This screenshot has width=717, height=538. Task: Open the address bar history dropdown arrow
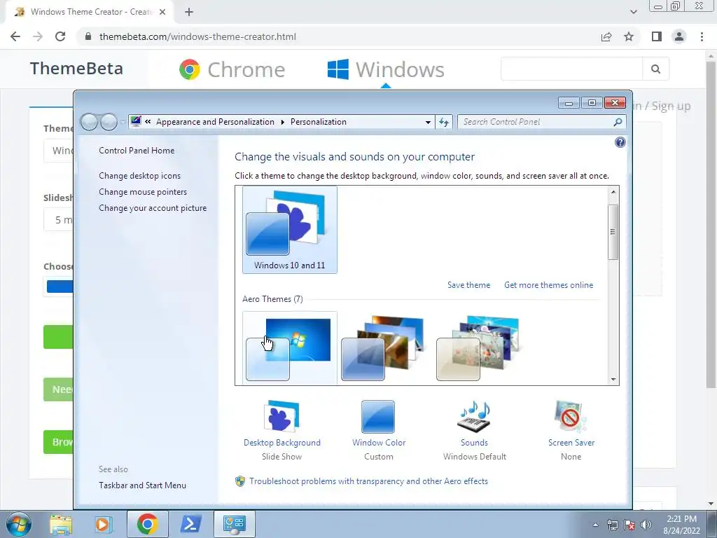tap(428, 122)
